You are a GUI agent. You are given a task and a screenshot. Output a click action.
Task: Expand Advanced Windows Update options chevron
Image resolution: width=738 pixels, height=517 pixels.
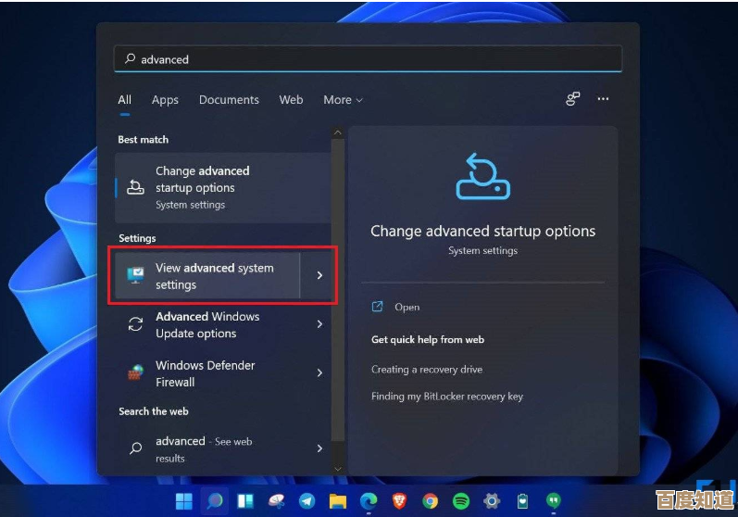[319, 324]
